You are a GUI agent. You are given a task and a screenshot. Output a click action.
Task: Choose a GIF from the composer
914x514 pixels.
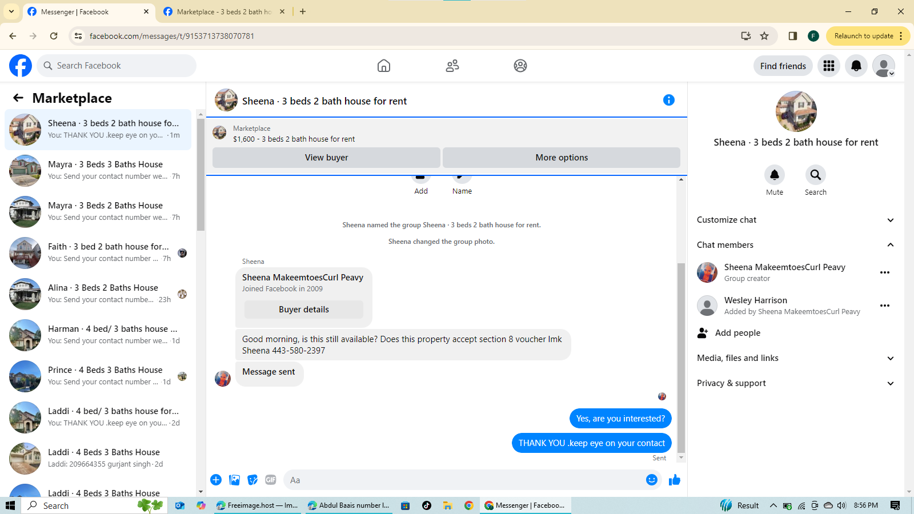(271, 480)
